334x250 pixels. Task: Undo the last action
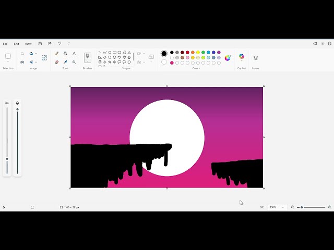coord(59,44)
